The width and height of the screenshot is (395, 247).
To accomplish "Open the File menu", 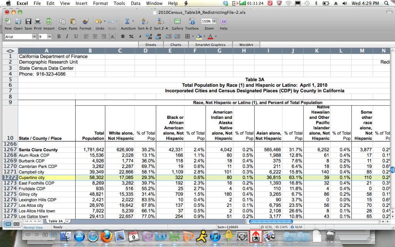I will pos(37,3).
